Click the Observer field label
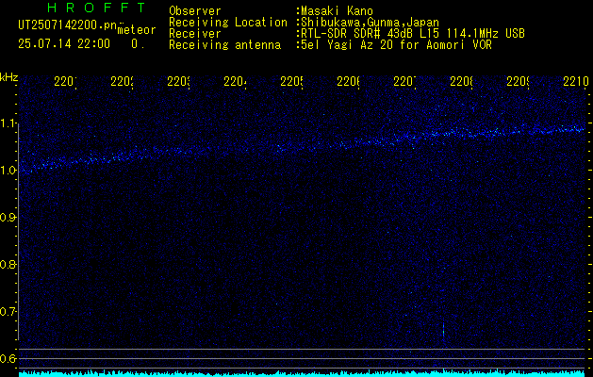Viewport: 593px width, 377px height. 195,11
